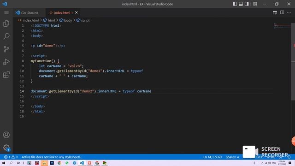
Task: Click the 'Active file does not link' status message
Action: point(52,157)
